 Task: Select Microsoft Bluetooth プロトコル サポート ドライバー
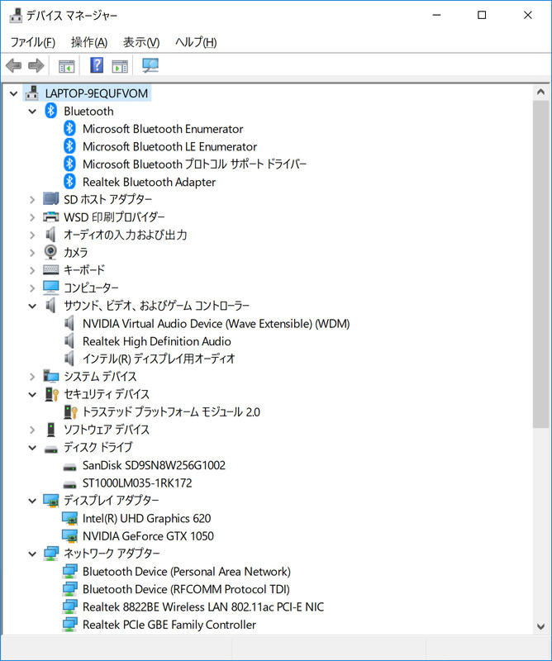pyautogui.click(x=194, y=164)
